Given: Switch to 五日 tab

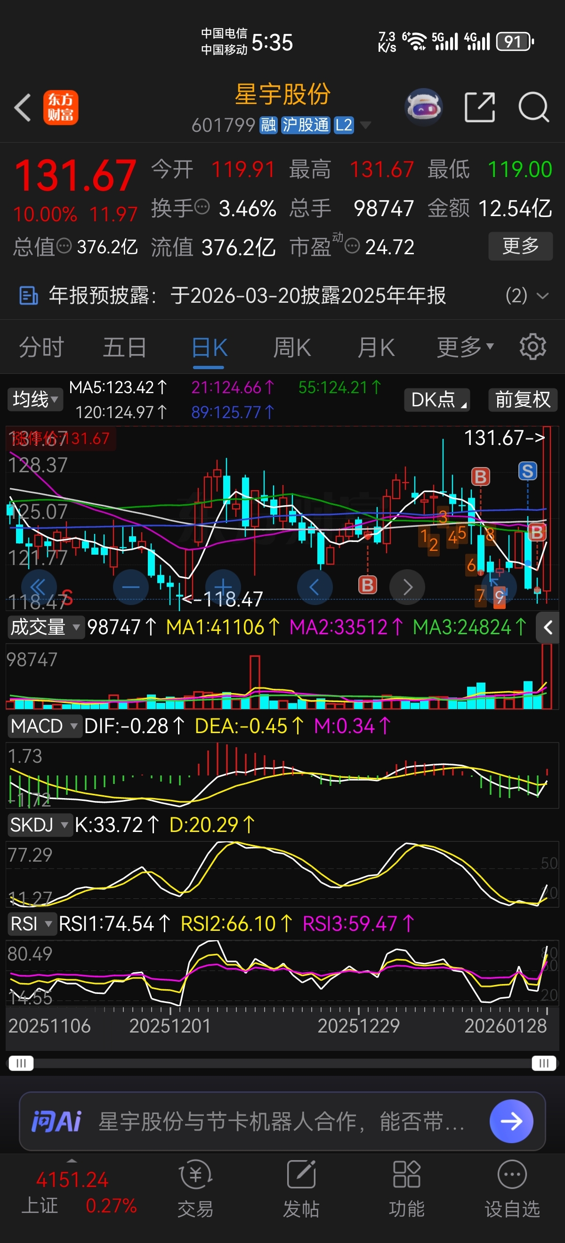Looking at the screenshot, I should click(x=125, y=347).
